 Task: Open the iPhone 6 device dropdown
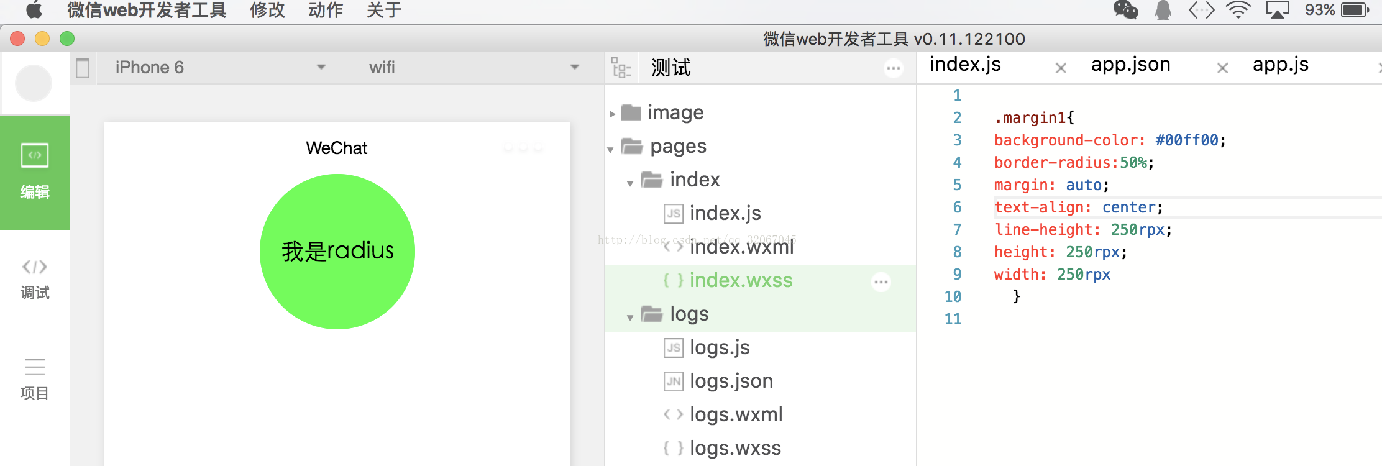220,67
